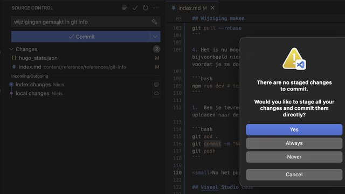Click the 'git add .' line in the editor

(205, 136)
